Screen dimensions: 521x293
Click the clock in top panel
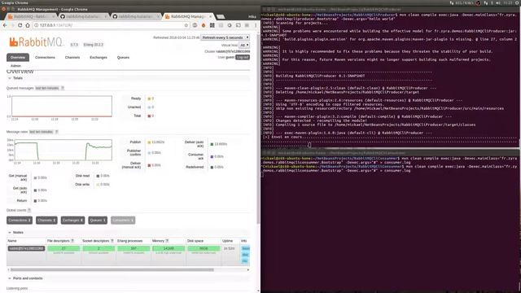pos(508,2)
